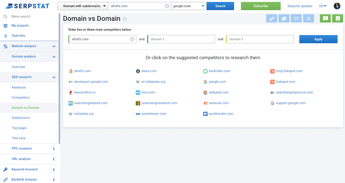This screenshot has width=345, height=183.
Task: Clear the ahrefs.com domain 1 field
Action: click(x=132, y=39)
